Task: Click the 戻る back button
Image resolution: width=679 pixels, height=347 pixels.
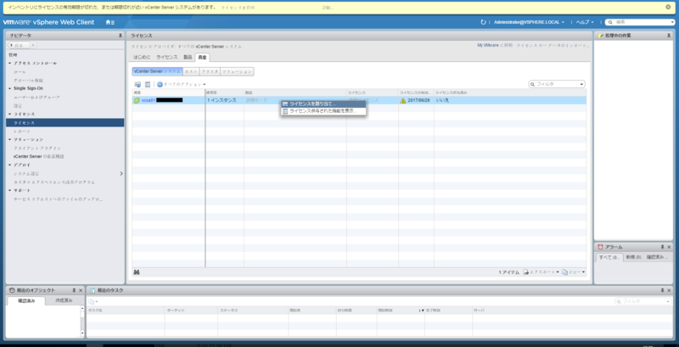Action: click(19, 46)
